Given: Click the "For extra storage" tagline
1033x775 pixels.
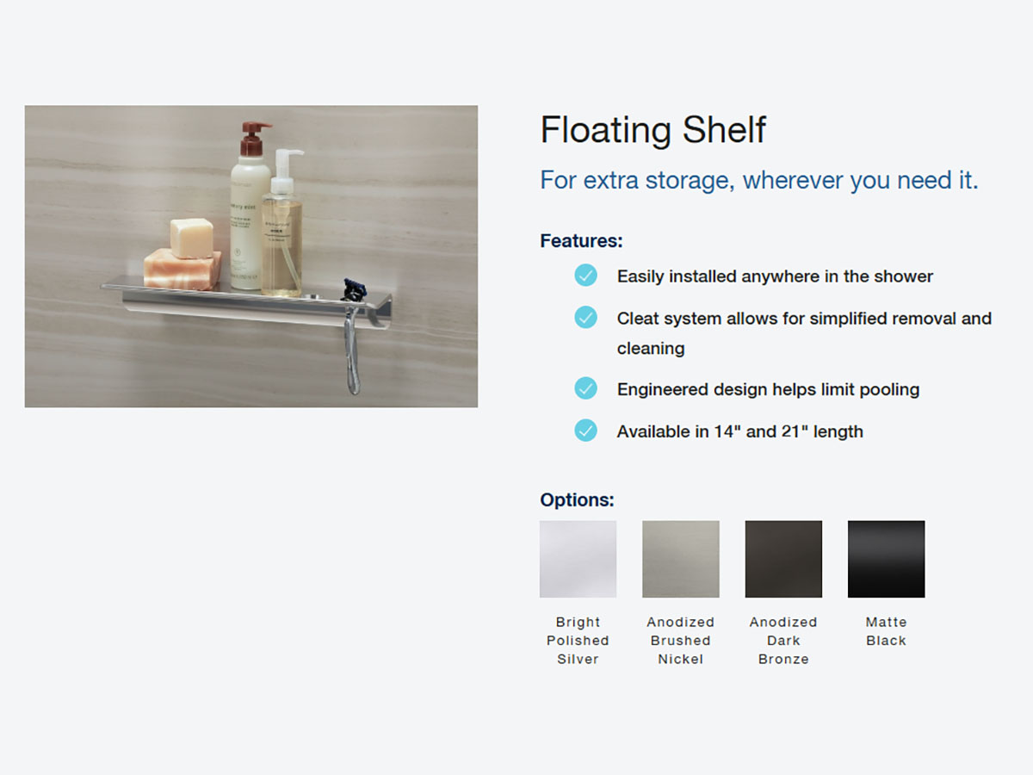Looking at the screenshot, I should (758, 180).
